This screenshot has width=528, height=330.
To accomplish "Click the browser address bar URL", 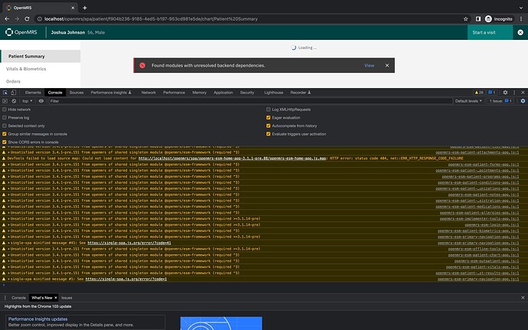I will [151, 19].
